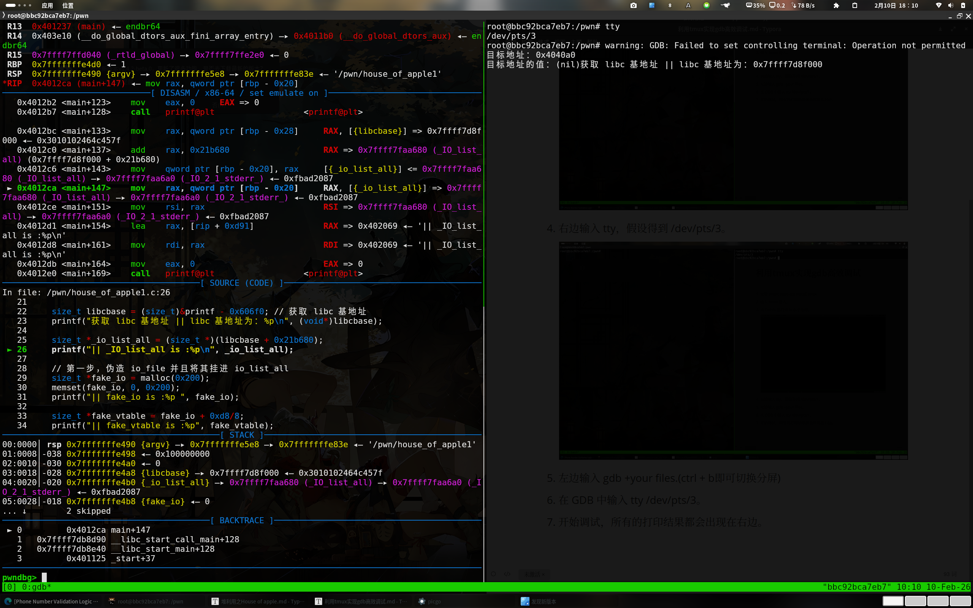Viewport: 973px width, 608px height.
Task: Open the date and time 2月10日 18:10 panel
Action: tap(896, 5)
